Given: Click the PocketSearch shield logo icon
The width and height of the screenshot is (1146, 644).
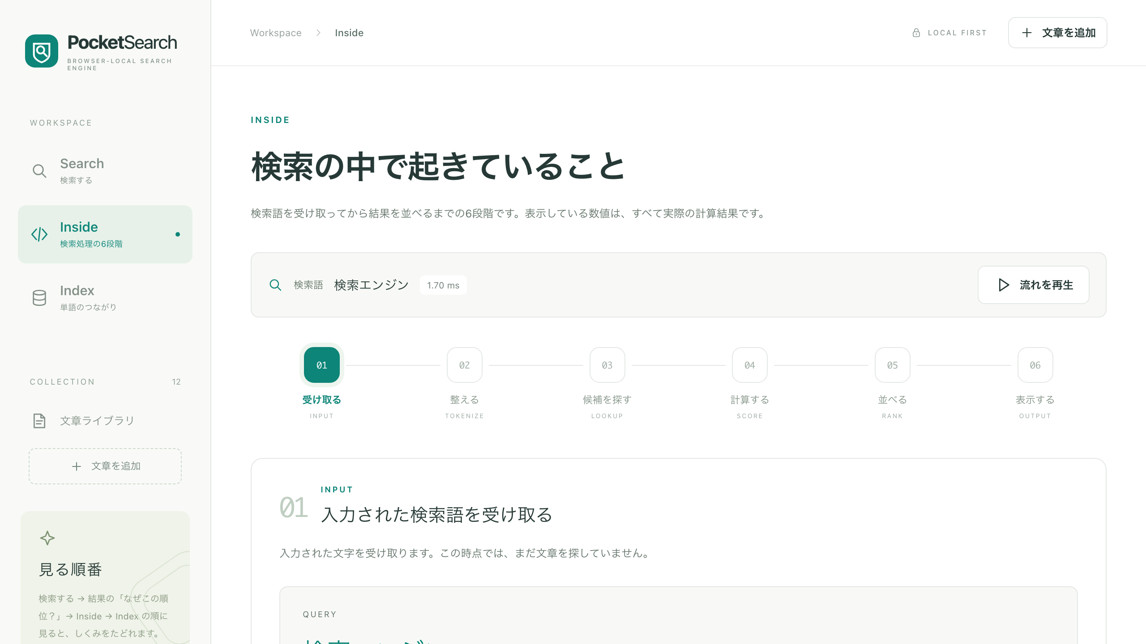Looking at the screenshot, I should 42,51.
